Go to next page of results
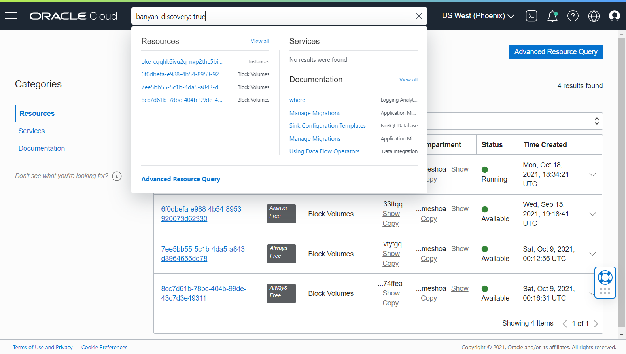626x354 pixels. [596, 324]
